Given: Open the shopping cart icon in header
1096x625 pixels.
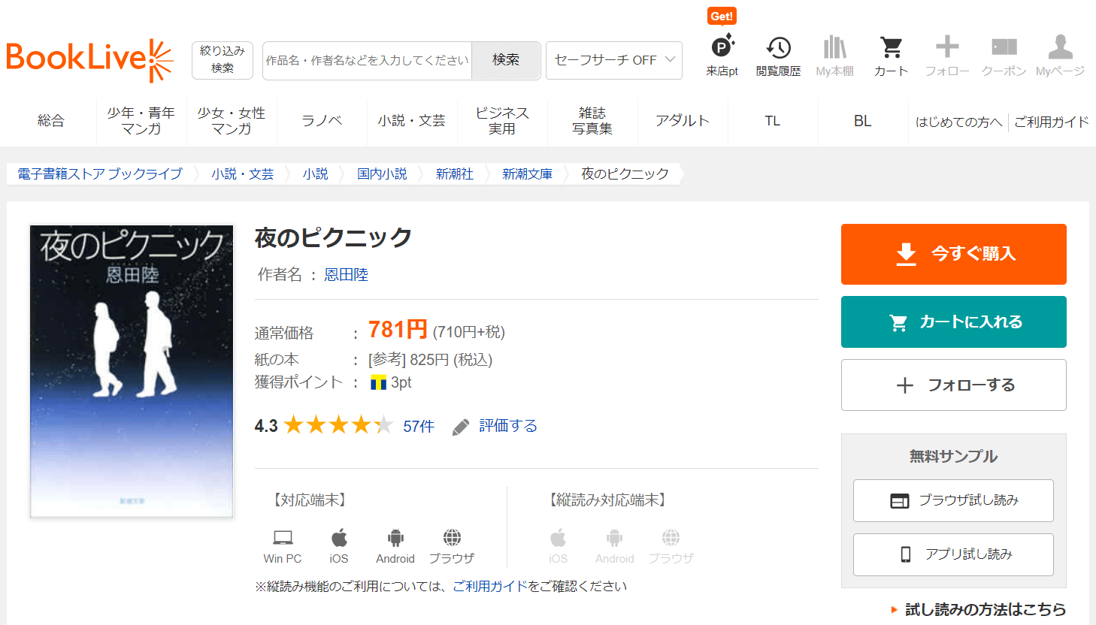Looking at the screenshot, I should 891,49.
